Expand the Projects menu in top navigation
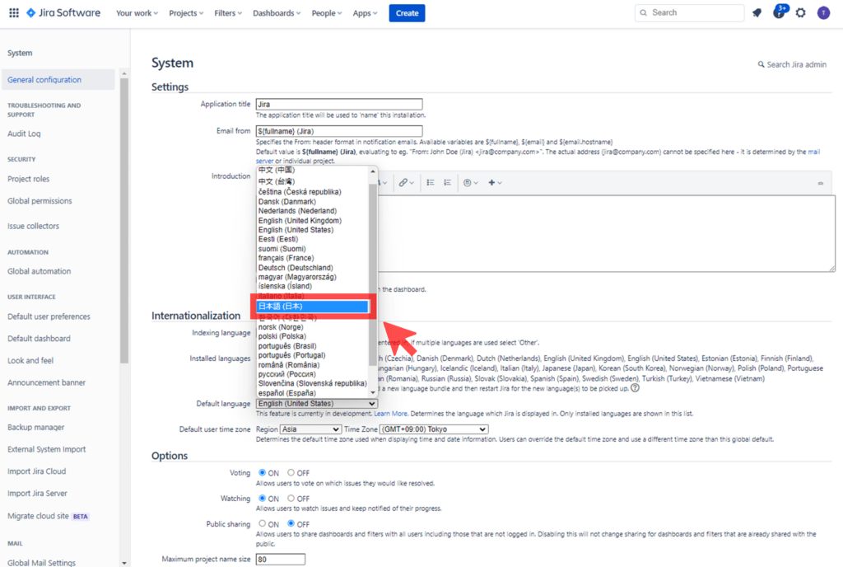The height and width of the screenshot is (567, 843). tap(187, 13)
